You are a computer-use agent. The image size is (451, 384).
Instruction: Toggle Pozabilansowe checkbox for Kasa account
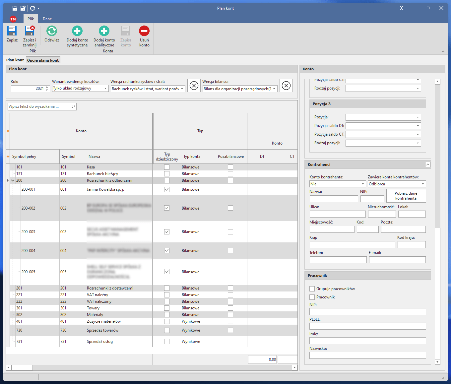tap(230, 167)
